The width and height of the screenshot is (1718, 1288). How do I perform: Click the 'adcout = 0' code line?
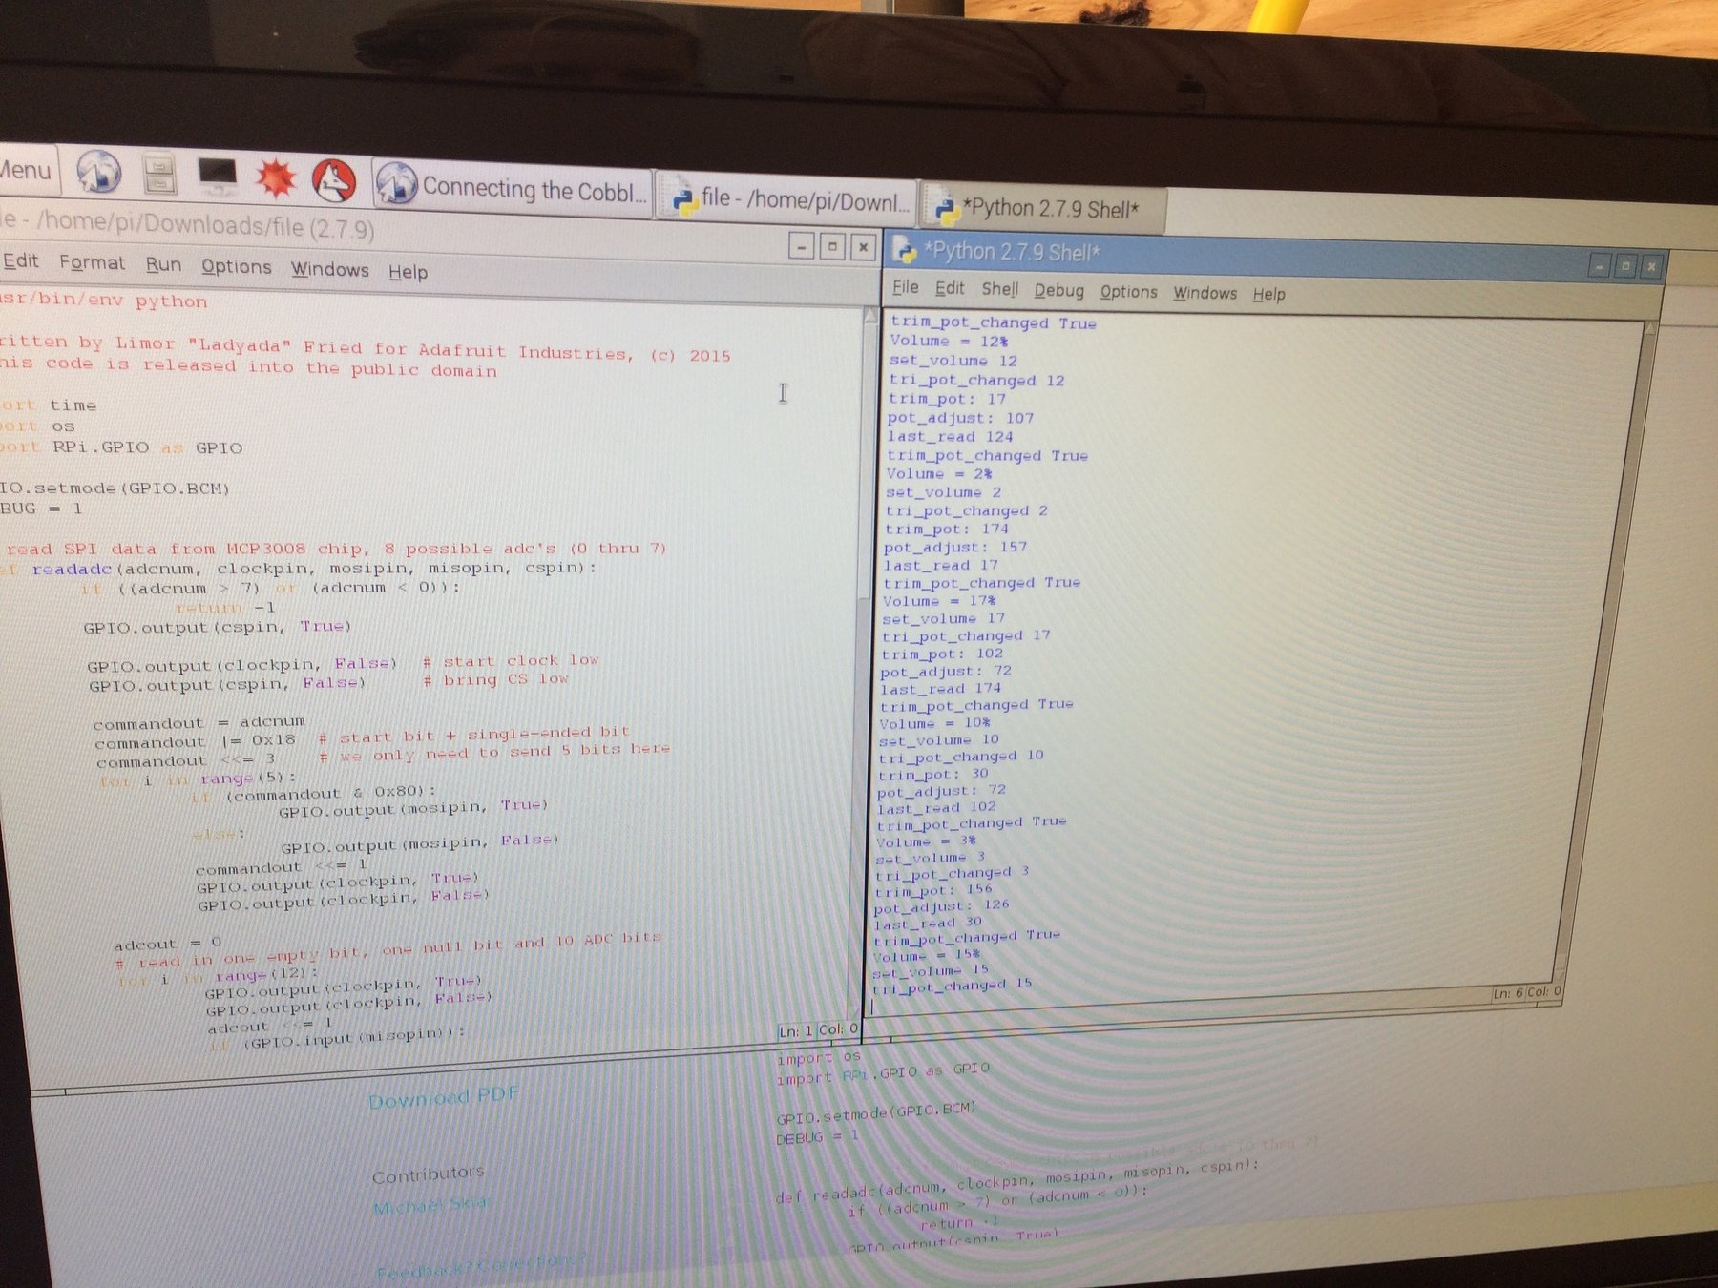click(x=167, y=945)
